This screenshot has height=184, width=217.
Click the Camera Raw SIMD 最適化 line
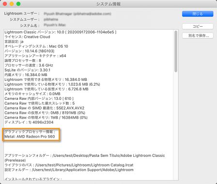pyautogui.click(x=45, y=108)
